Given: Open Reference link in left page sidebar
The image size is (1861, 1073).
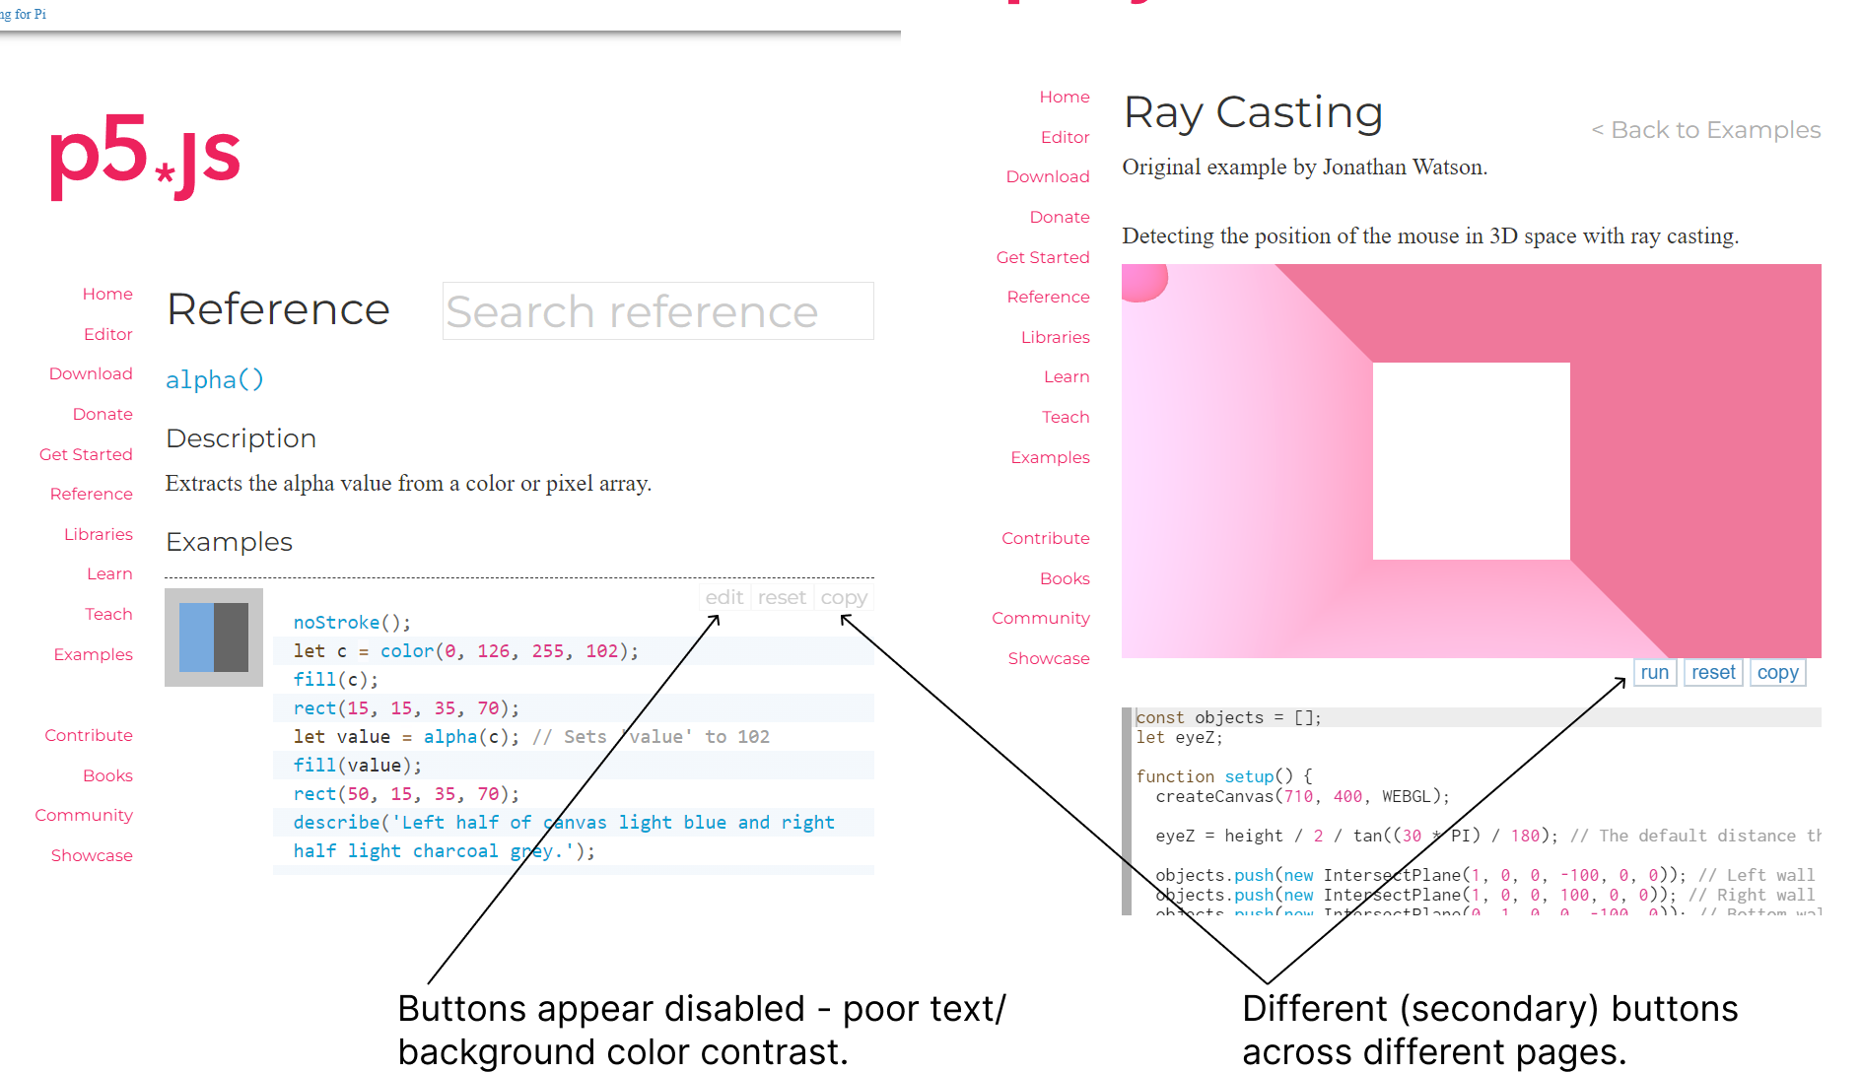Looking at the screenshot, I should 92,494.
